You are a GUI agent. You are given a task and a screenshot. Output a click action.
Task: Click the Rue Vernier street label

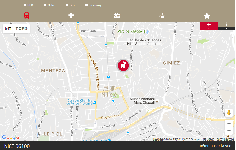click(x=110, y=117)
